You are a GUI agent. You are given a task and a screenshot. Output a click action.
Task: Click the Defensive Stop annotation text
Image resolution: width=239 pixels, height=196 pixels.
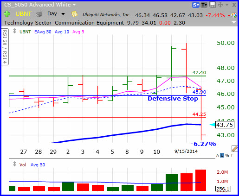pos(173,99)
